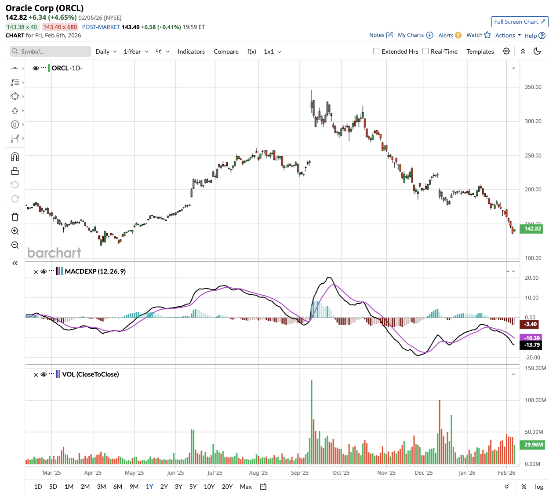
Task: Toggle percent scale button
Action: [524, 487]
